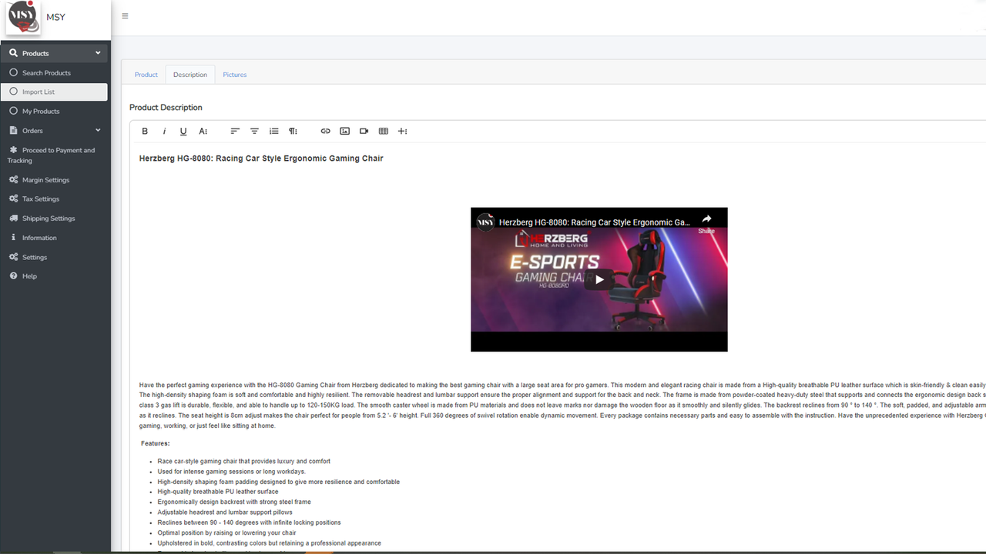Choose the Search Products radio option
Image resolution: width=986 pixels, height=554 pixels.
click(x=13, y=72)
